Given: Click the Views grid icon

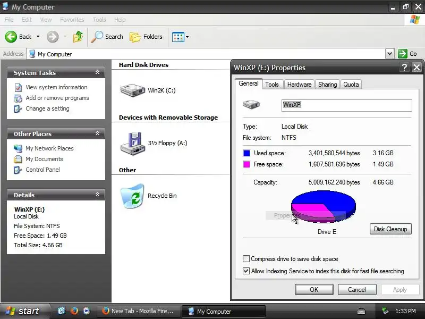Looking at the screenshot, I should pyautogui.click(x=178, y=37).
